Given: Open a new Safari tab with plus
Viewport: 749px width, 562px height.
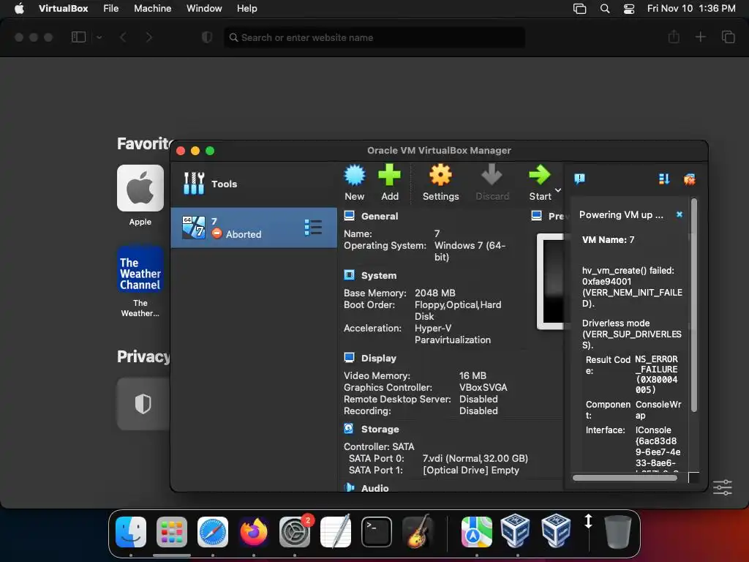Looking at the screenshot, I should [700, 37].
